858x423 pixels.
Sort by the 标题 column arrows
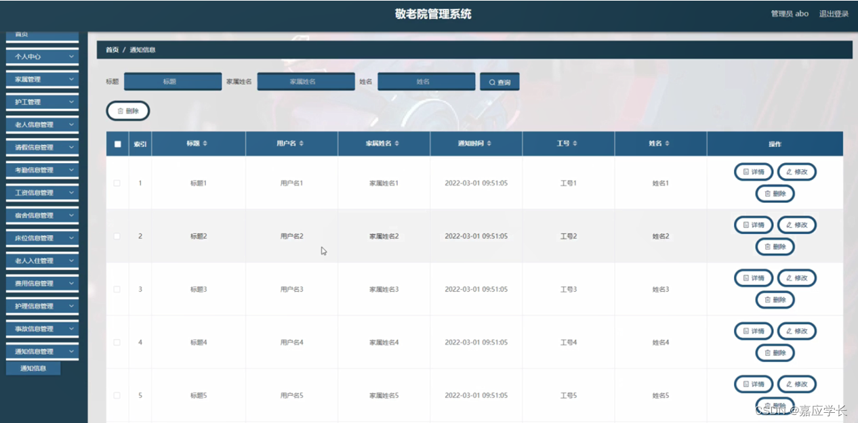[x=205, y=143]
